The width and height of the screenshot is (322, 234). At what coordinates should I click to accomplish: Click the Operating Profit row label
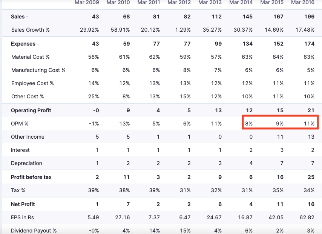(x=31, y=110)
